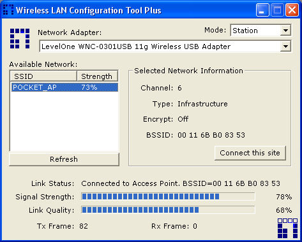The height and width of the screenshot is (242, 302).
Task: Click the 73% strength value
Action: coord(89,87)
